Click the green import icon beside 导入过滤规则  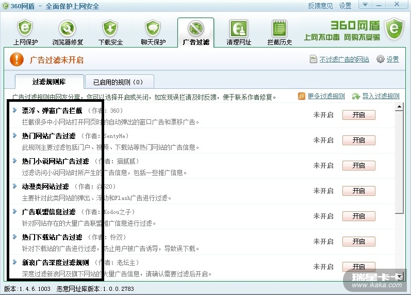point(356,97)
